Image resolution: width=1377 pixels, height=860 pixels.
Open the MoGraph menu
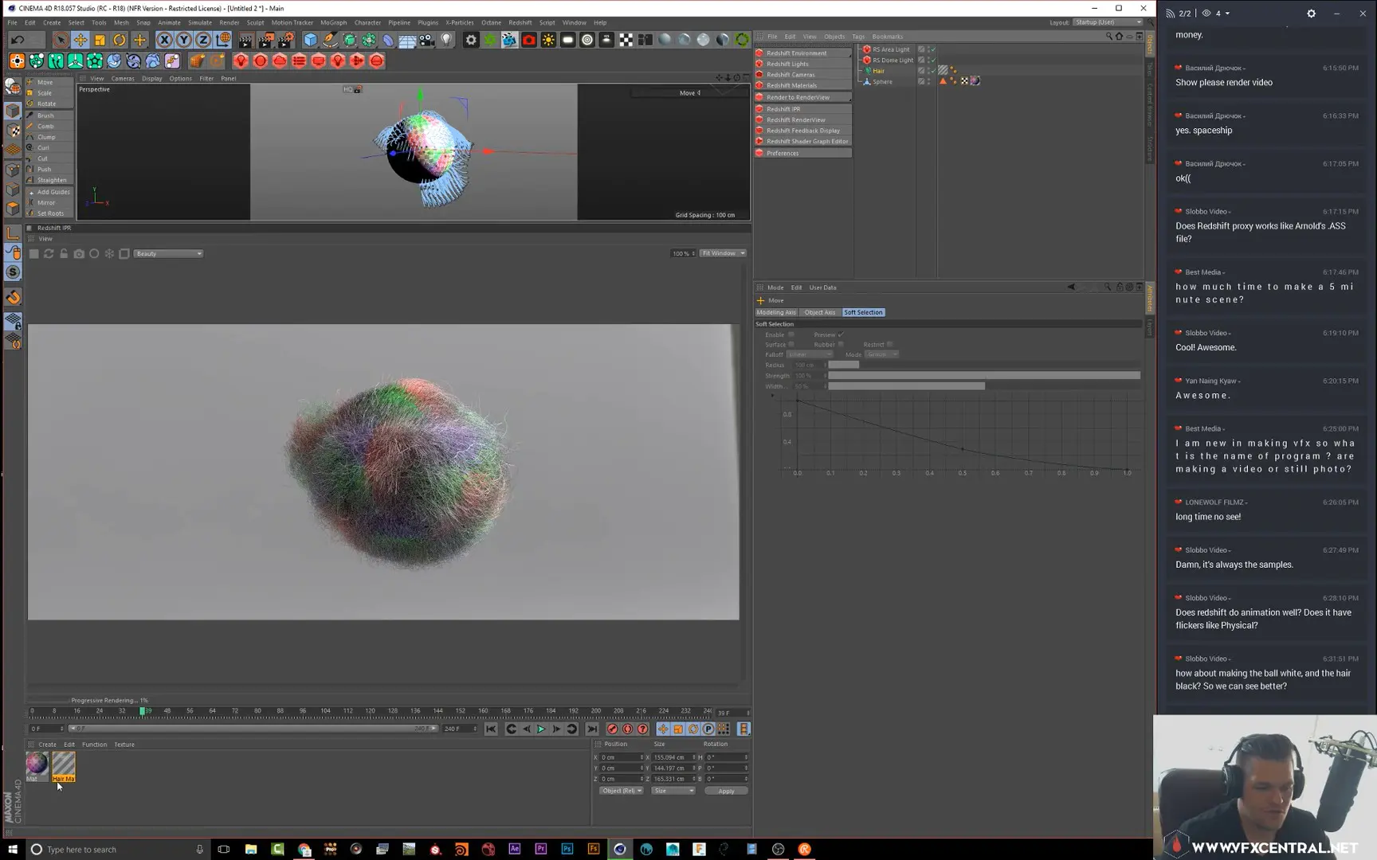[333, 22]
